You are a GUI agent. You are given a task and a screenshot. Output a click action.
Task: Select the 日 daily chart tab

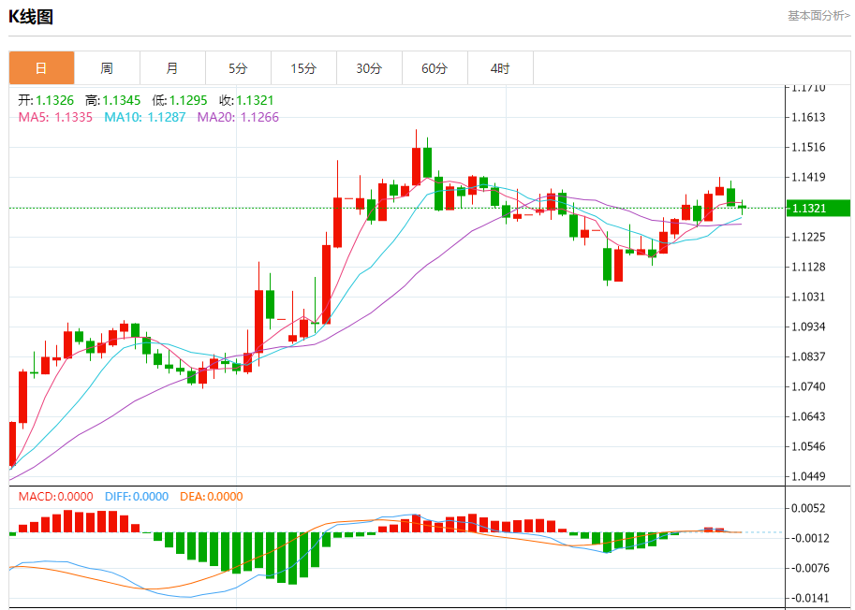click(x=41, y=68)
